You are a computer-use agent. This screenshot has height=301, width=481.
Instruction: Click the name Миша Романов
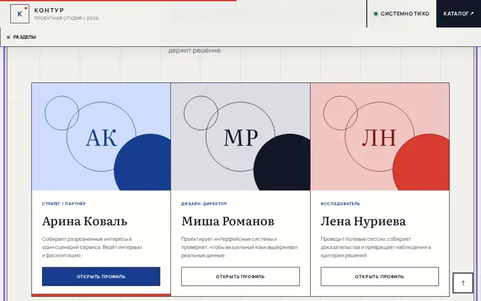(x=228, y=221)
